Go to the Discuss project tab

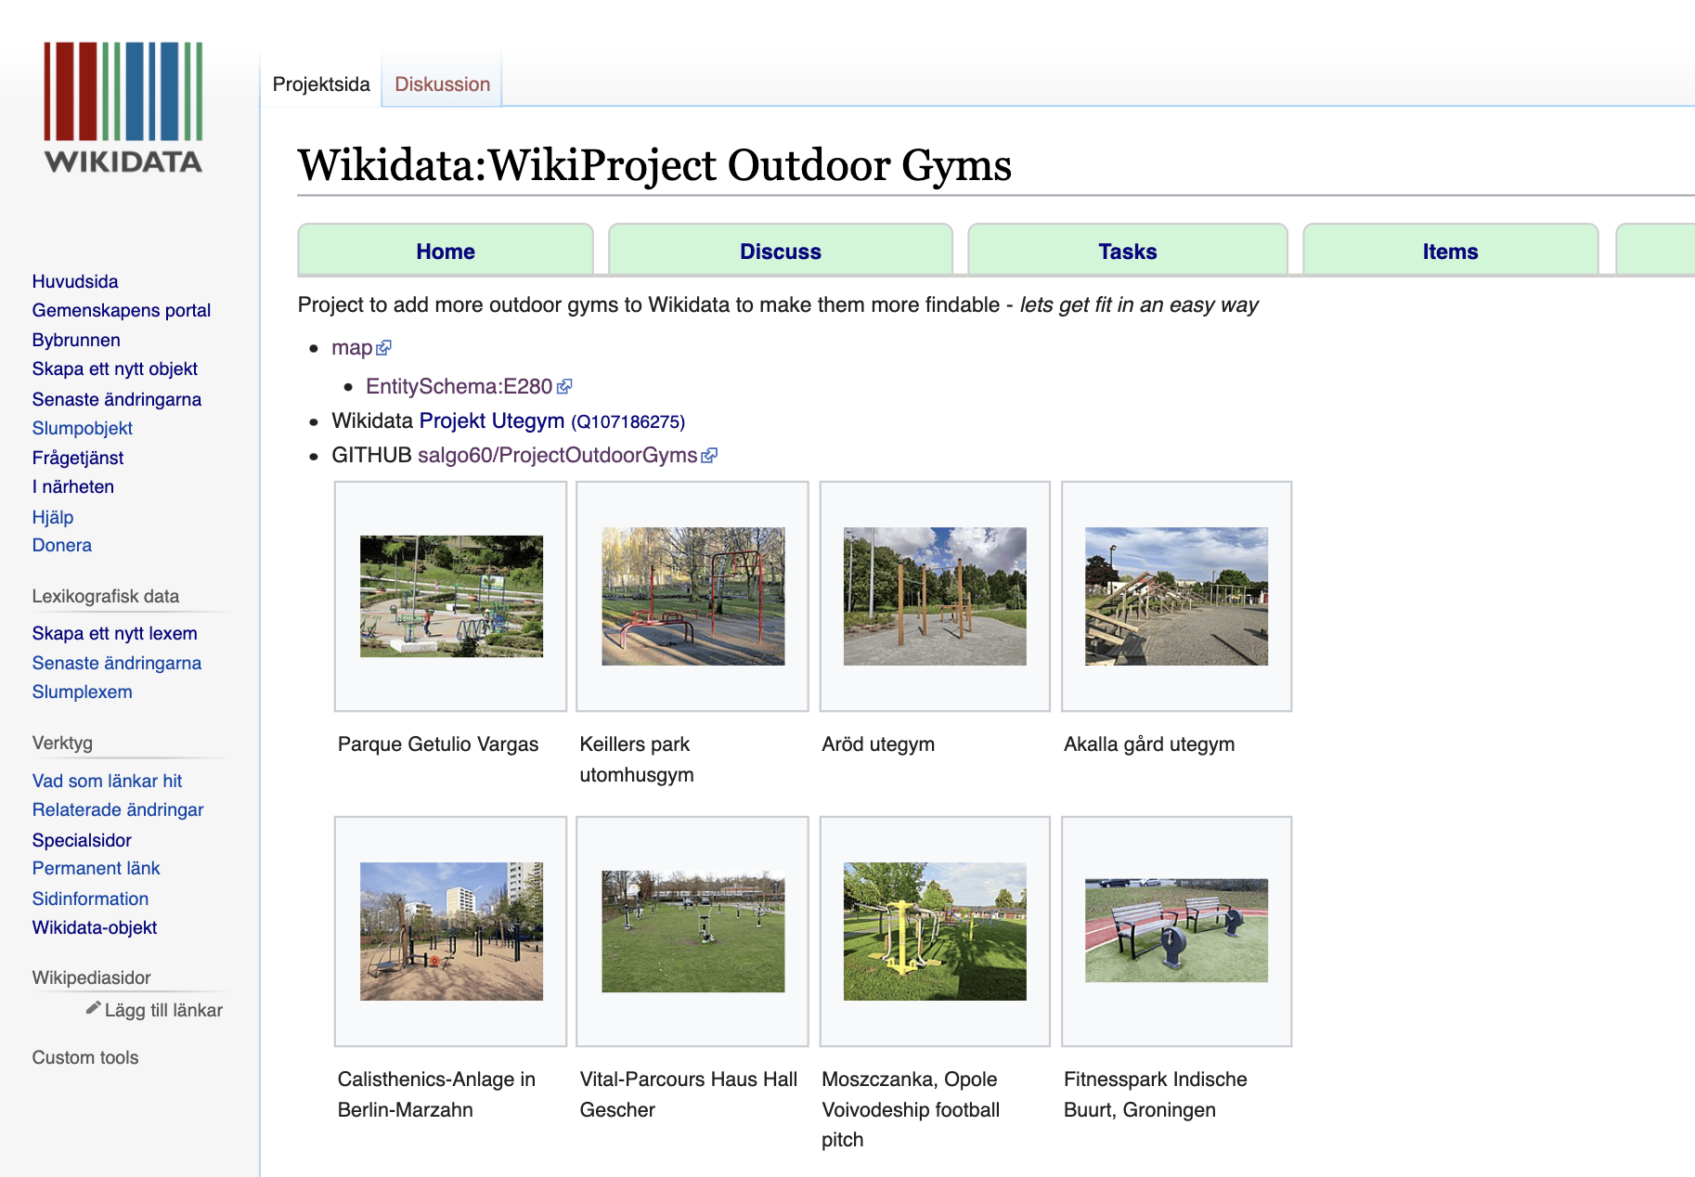pyautogui.click(x=780, y=252)
